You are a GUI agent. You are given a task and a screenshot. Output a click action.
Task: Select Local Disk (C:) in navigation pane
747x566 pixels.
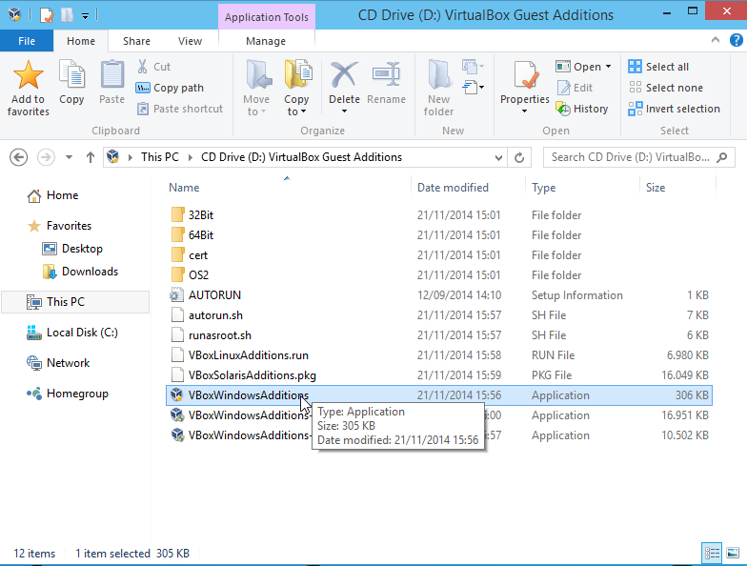[72, 333]
